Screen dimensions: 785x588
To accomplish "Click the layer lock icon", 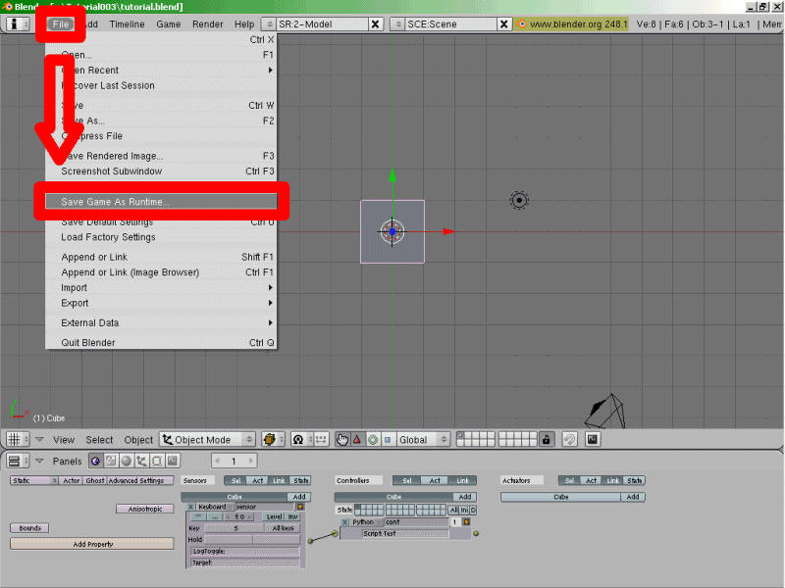I will coord(547,440).
